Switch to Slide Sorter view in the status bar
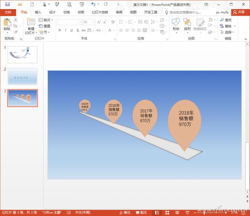 [x=167, y=213]
